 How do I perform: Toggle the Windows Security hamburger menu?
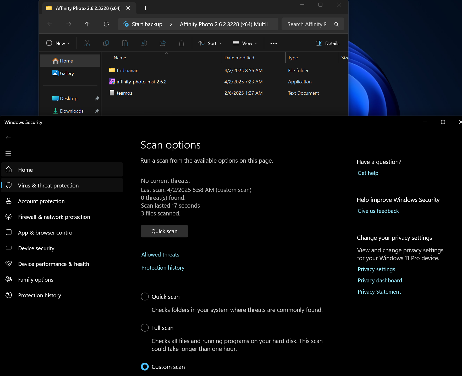click(8, 153)
